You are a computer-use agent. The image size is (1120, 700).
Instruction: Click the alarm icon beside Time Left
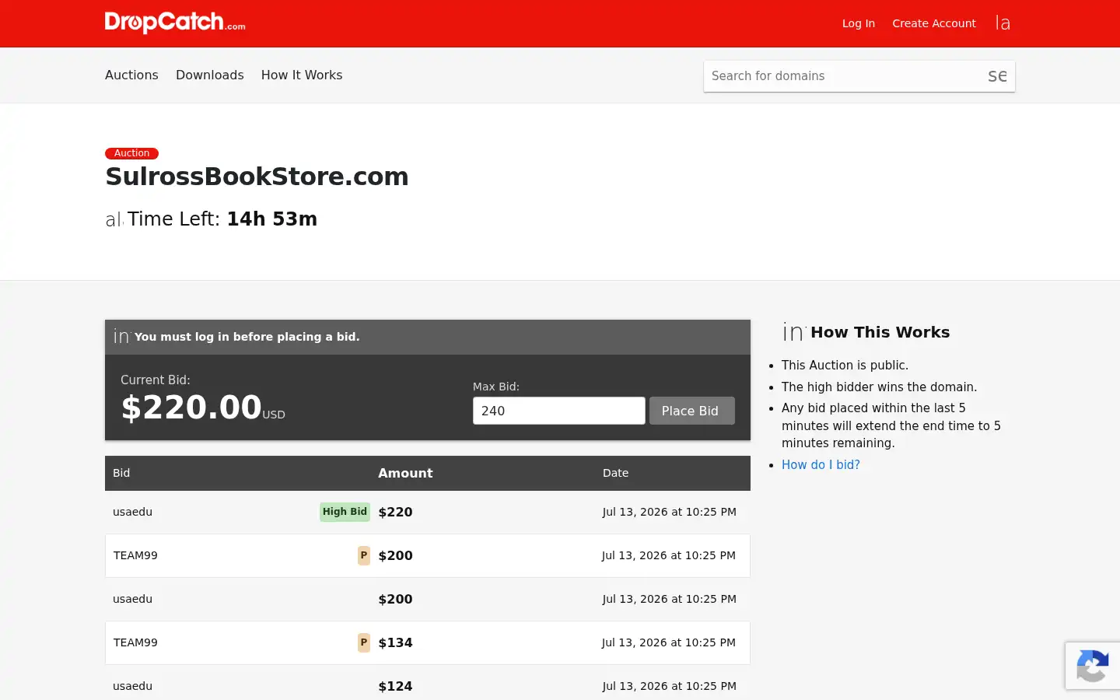[114, 219]
